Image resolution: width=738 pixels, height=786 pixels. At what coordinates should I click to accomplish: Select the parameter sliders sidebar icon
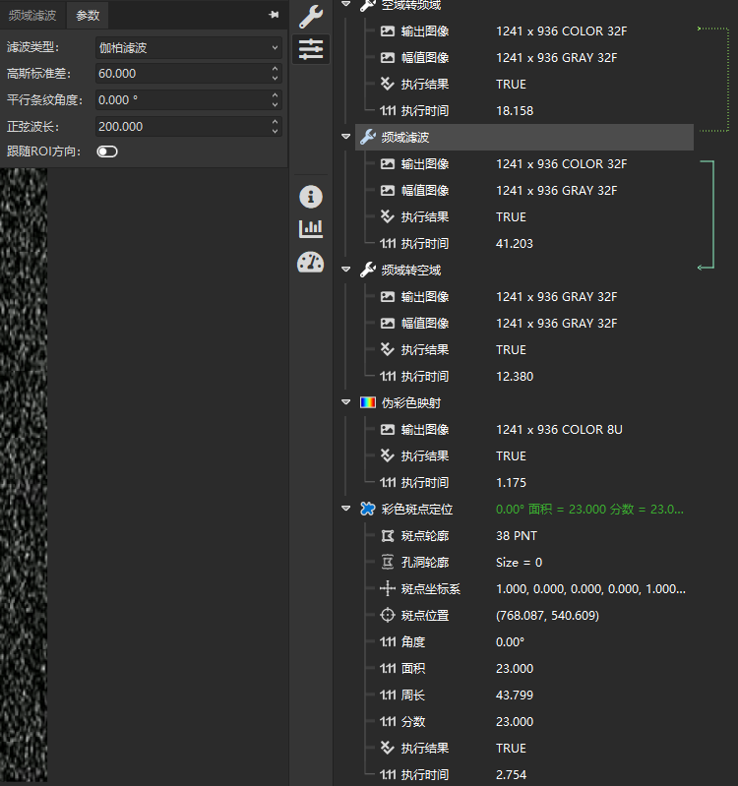311,49
